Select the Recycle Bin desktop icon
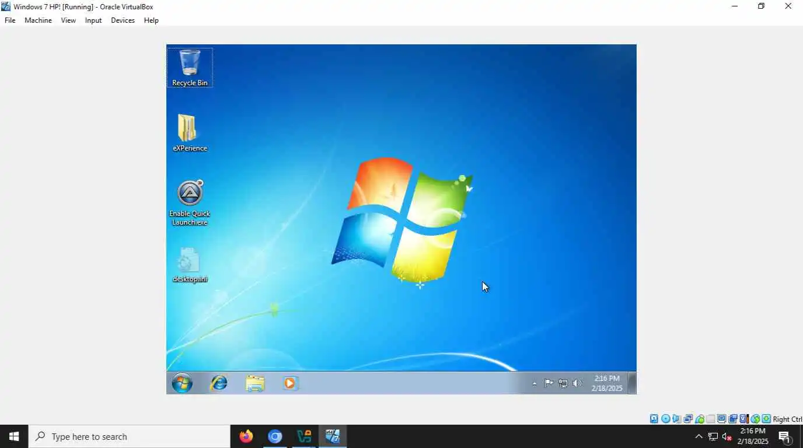The image size is (803, 448). pos(190,68)
